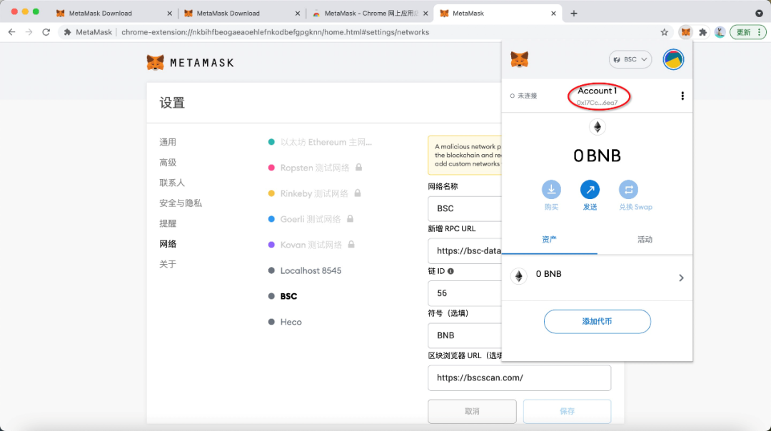
Task: Select Rinkeby 测试网络 in network list
Action: 314,193
